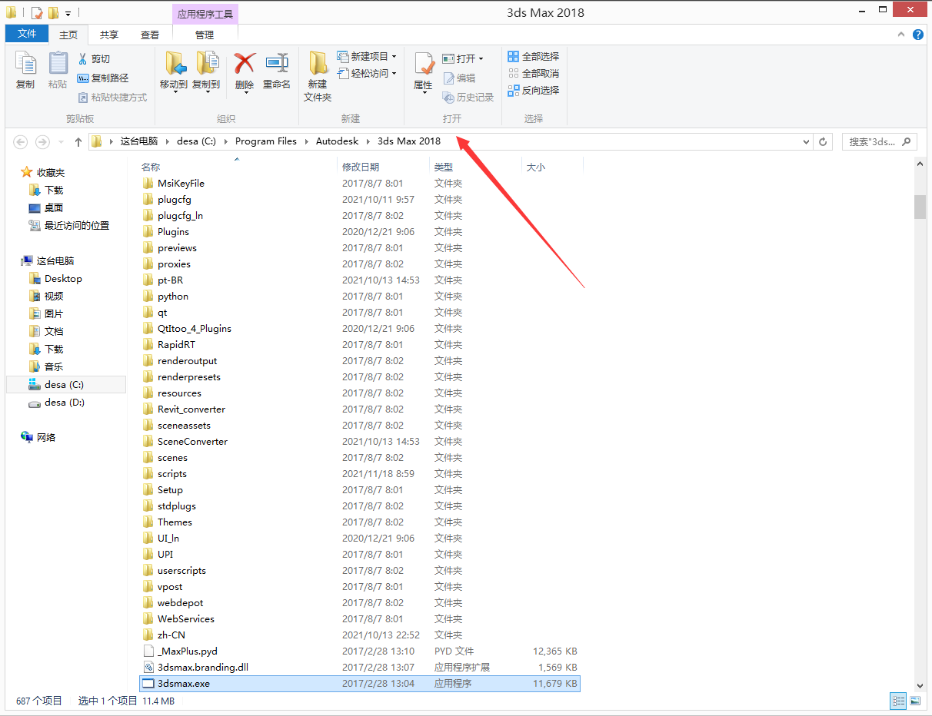This screenshot has height=716, width=932.
Task: Refresh the current folder view
Action: click(x=824, y=142)
